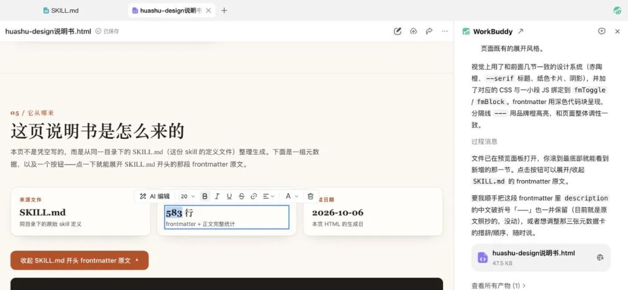Click the --serif code text in chat
This screenshot has width=628, height=290.
click(x=499, y=78)
